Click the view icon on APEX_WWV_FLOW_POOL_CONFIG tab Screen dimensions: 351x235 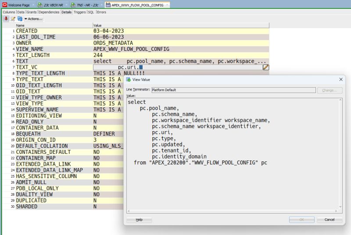click(x=108, y=5)
